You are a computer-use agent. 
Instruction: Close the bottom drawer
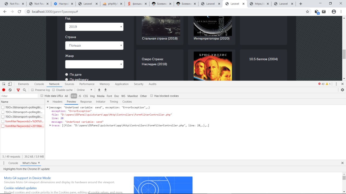click(342, 163)
